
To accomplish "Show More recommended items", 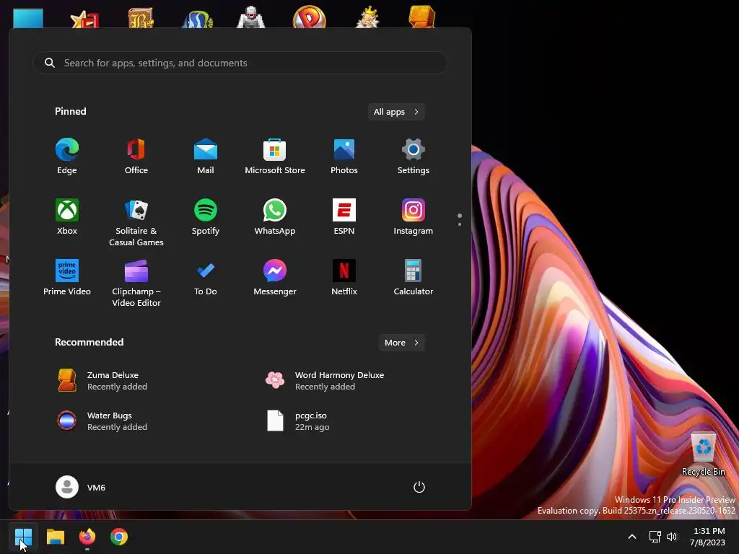I will point(401,343).
